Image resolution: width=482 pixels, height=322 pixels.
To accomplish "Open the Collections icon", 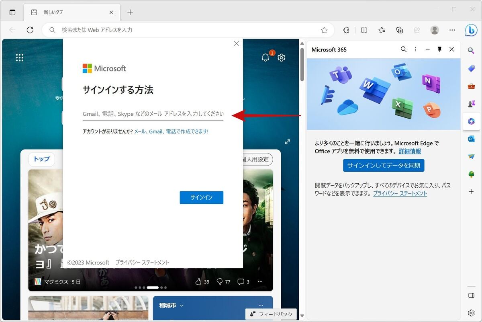I will point(399,30).
